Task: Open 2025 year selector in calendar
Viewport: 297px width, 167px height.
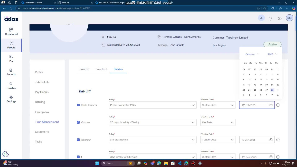Action: click(x=272, y=54)
